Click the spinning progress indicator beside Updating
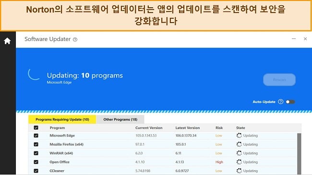312x175 pixels. (34, 74)
